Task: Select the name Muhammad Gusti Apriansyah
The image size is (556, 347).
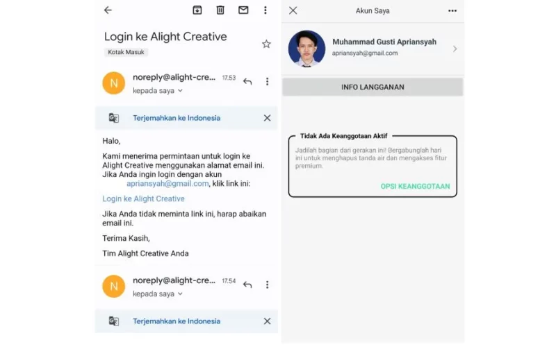Action: [384, 42]
